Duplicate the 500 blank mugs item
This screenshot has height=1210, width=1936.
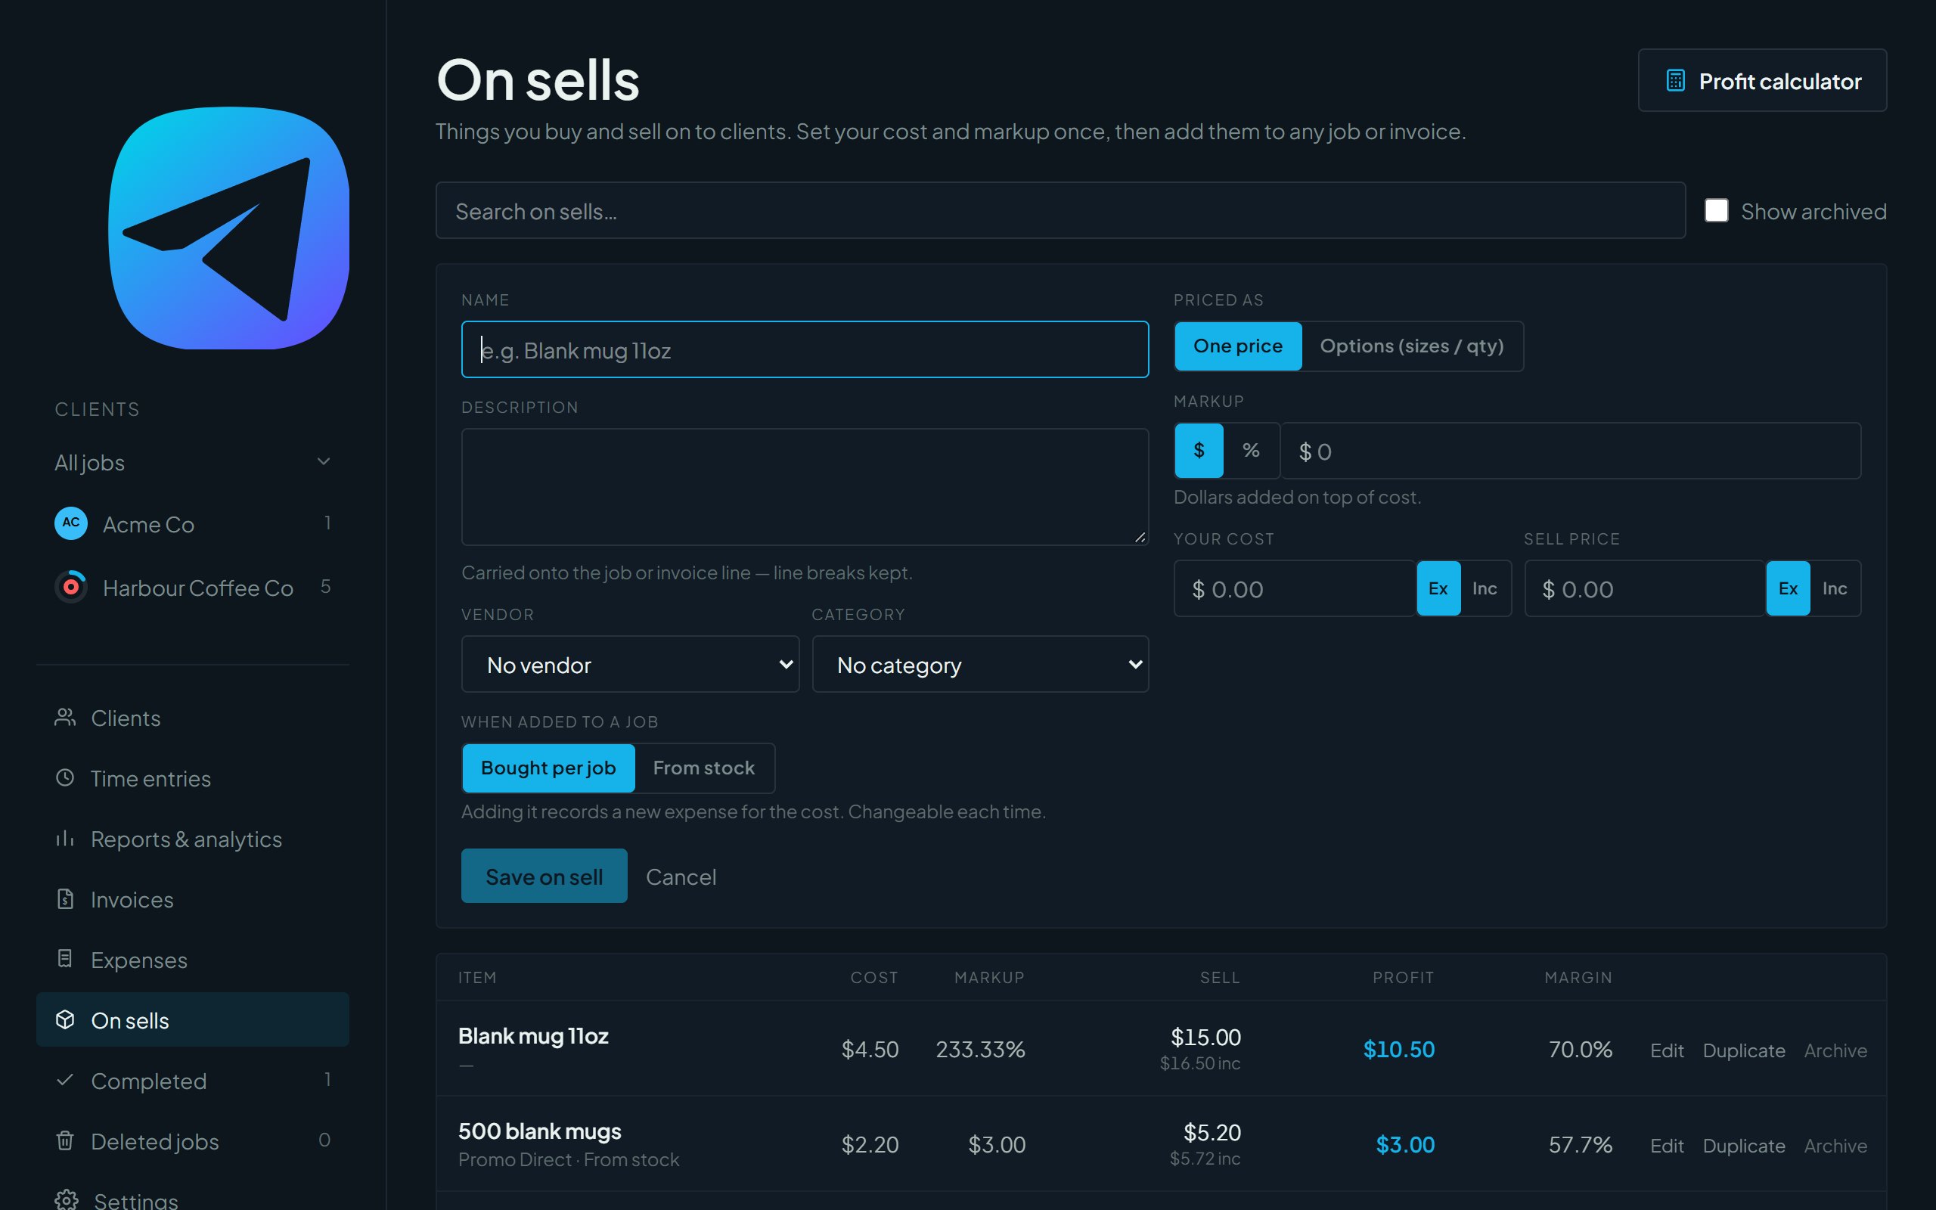(x=1744, y=1145)
